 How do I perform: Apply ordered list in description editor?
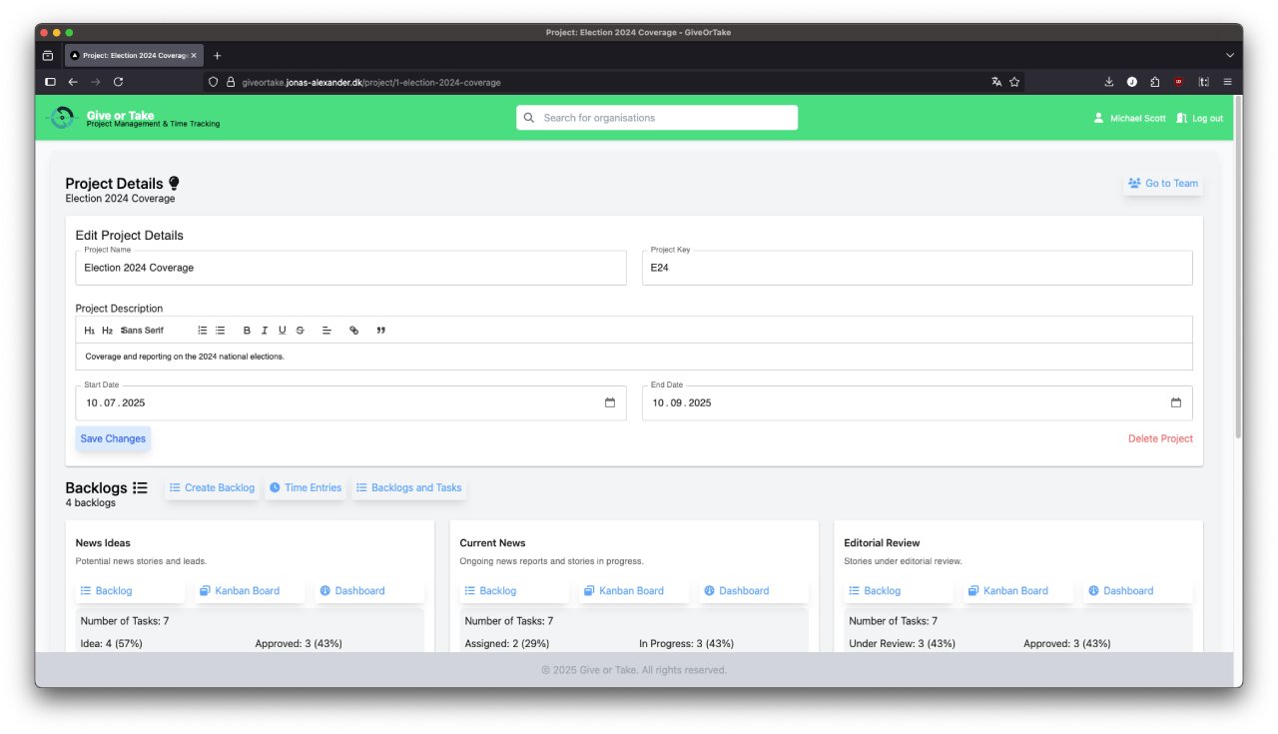203,331
